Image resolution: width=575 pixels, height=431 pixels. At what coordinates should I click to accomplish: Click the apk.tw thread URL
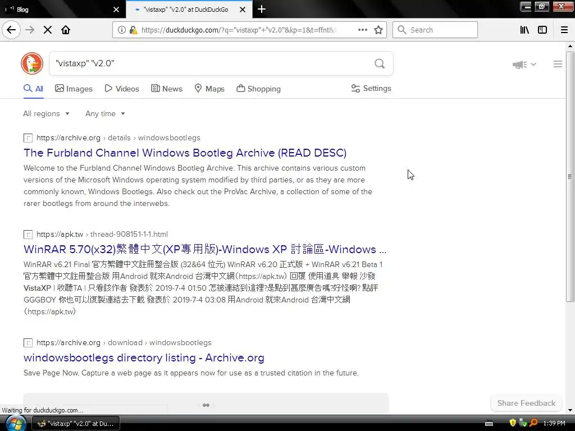click(x=102, y=234)
